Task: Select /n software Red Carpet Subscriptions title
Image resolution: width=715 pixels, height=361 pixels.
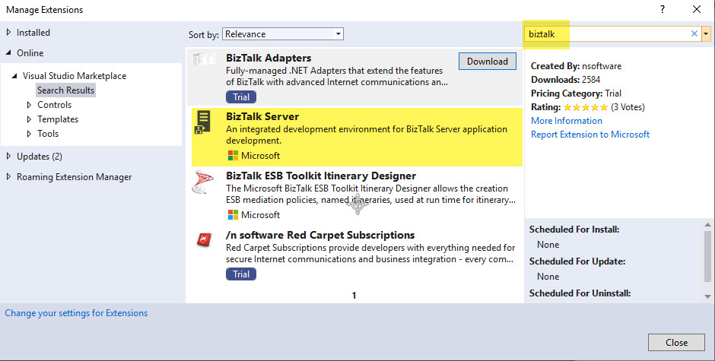Action: [320, 235]
